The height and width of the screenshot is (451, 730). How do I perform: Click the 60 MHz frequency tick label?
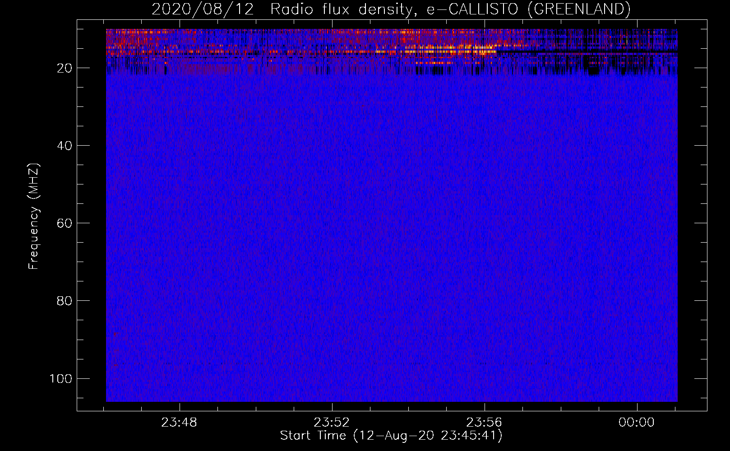tap(64, 223)
